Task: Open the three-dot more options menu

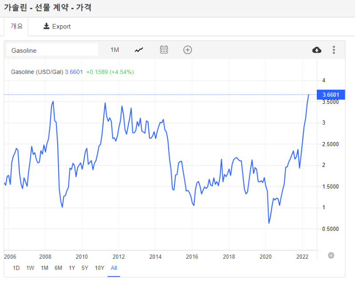Action: [x=334, y=50]
